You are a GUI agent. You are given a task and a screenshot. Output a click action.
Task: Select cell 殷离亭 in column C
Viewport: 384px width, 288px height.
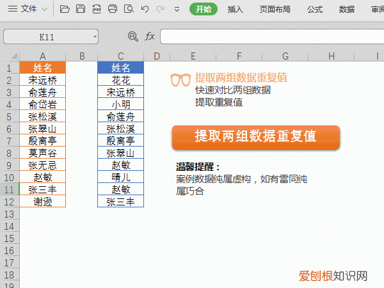(121, 141)
